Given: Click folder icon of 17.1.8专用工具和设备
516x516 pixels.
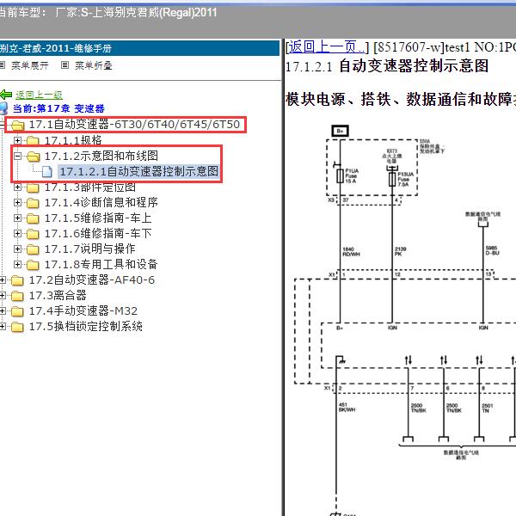Looking at the screenshot, I should [33, 265].
